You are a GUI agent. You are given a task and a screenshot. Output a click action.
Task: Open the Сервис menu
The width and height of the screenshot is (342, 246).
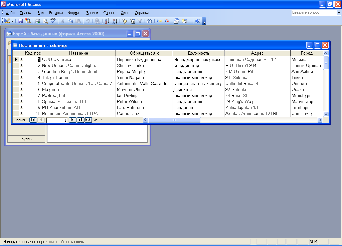(x=109, y=13)
